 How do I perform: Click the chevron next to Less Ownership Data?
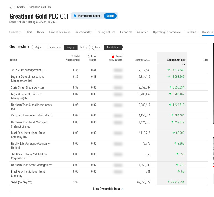tap(123, 189)
